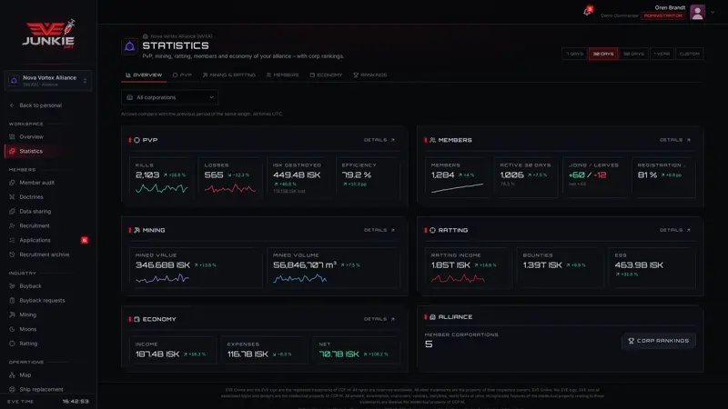728x409 pixels.
Task: Click the '449.4B ISK' destroyed value
Action: pos(297,175)
